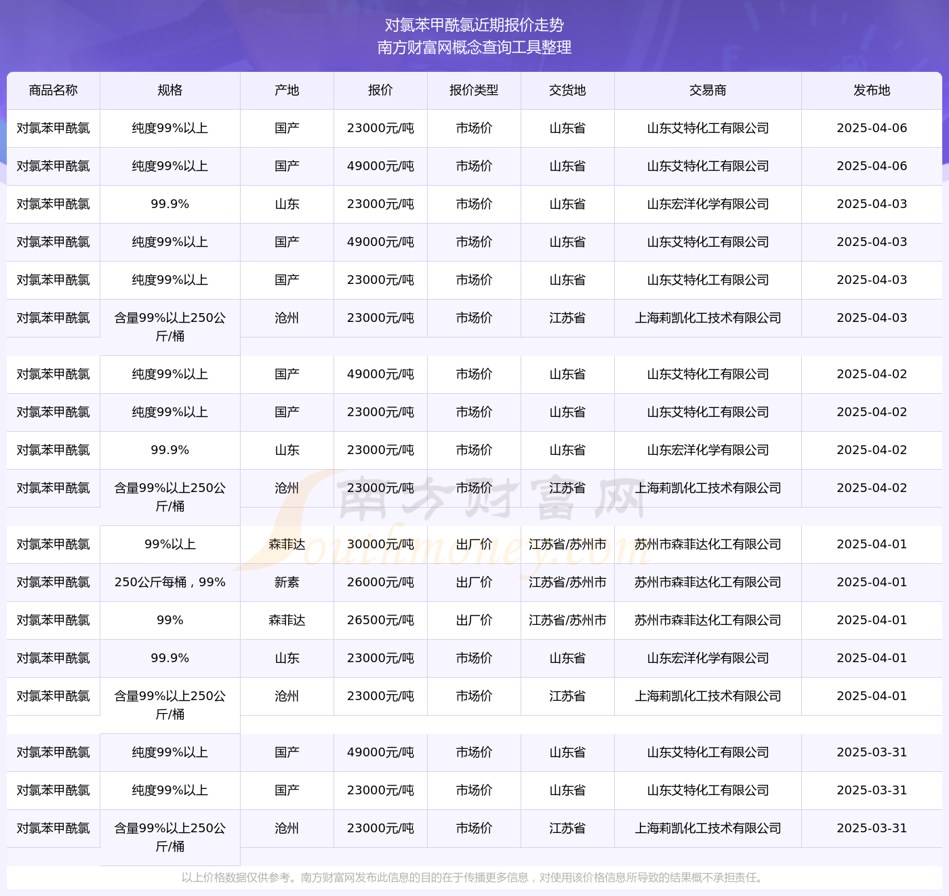949x896 pixels.
Task: Select the 产地 column header
Action: [287, 90]
